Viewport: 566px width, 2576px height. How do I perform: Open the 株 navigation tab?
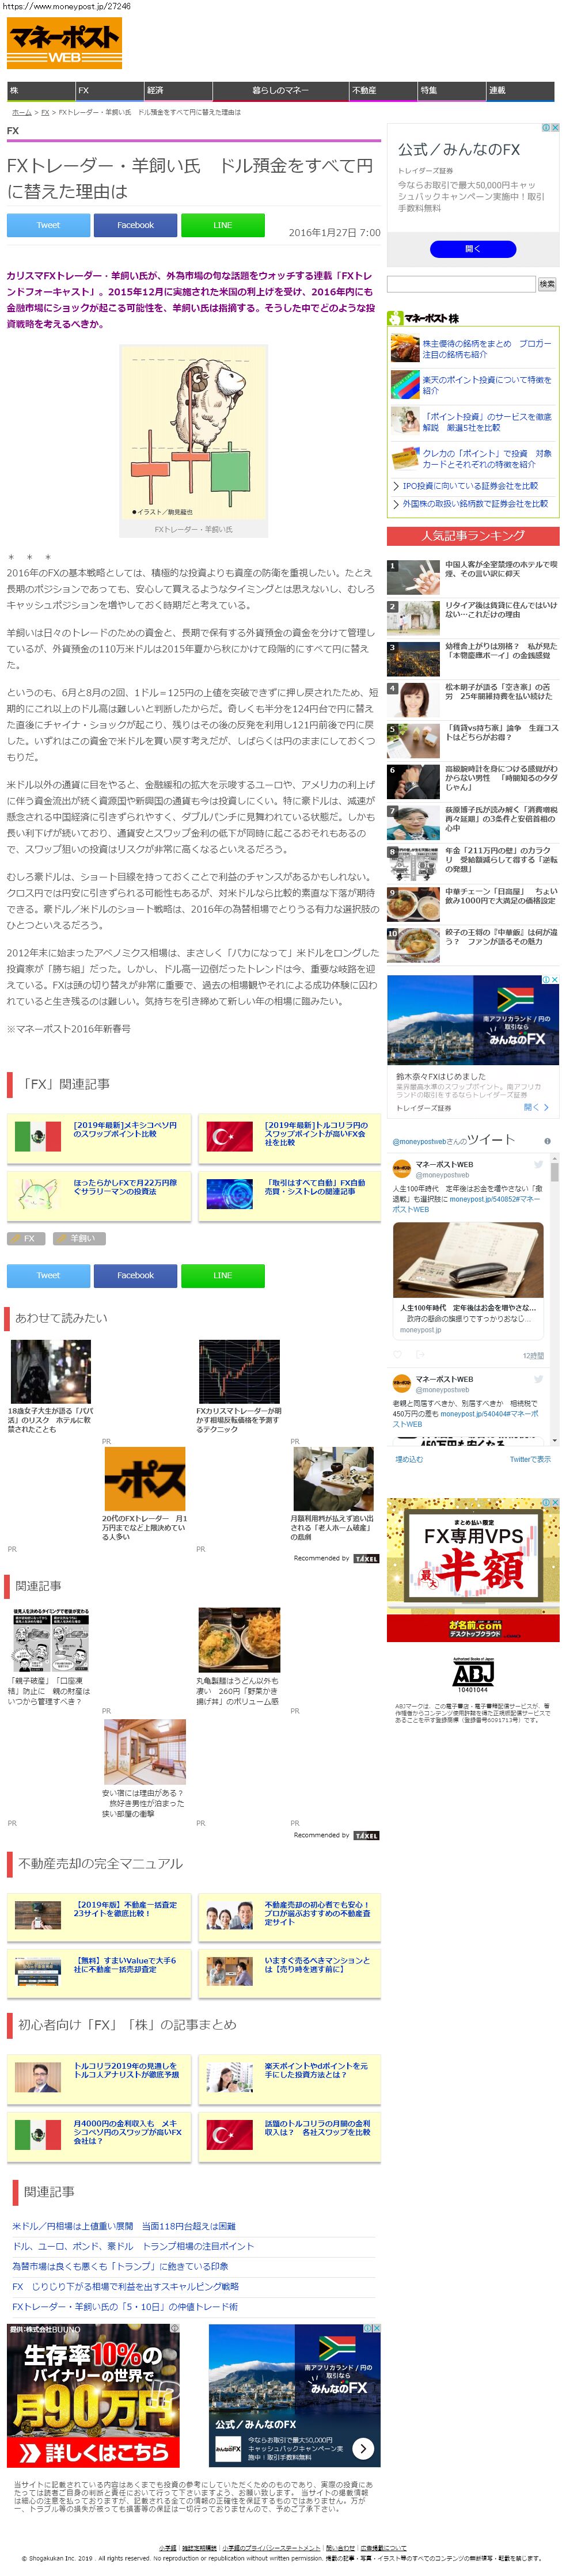tap(41, 90)
